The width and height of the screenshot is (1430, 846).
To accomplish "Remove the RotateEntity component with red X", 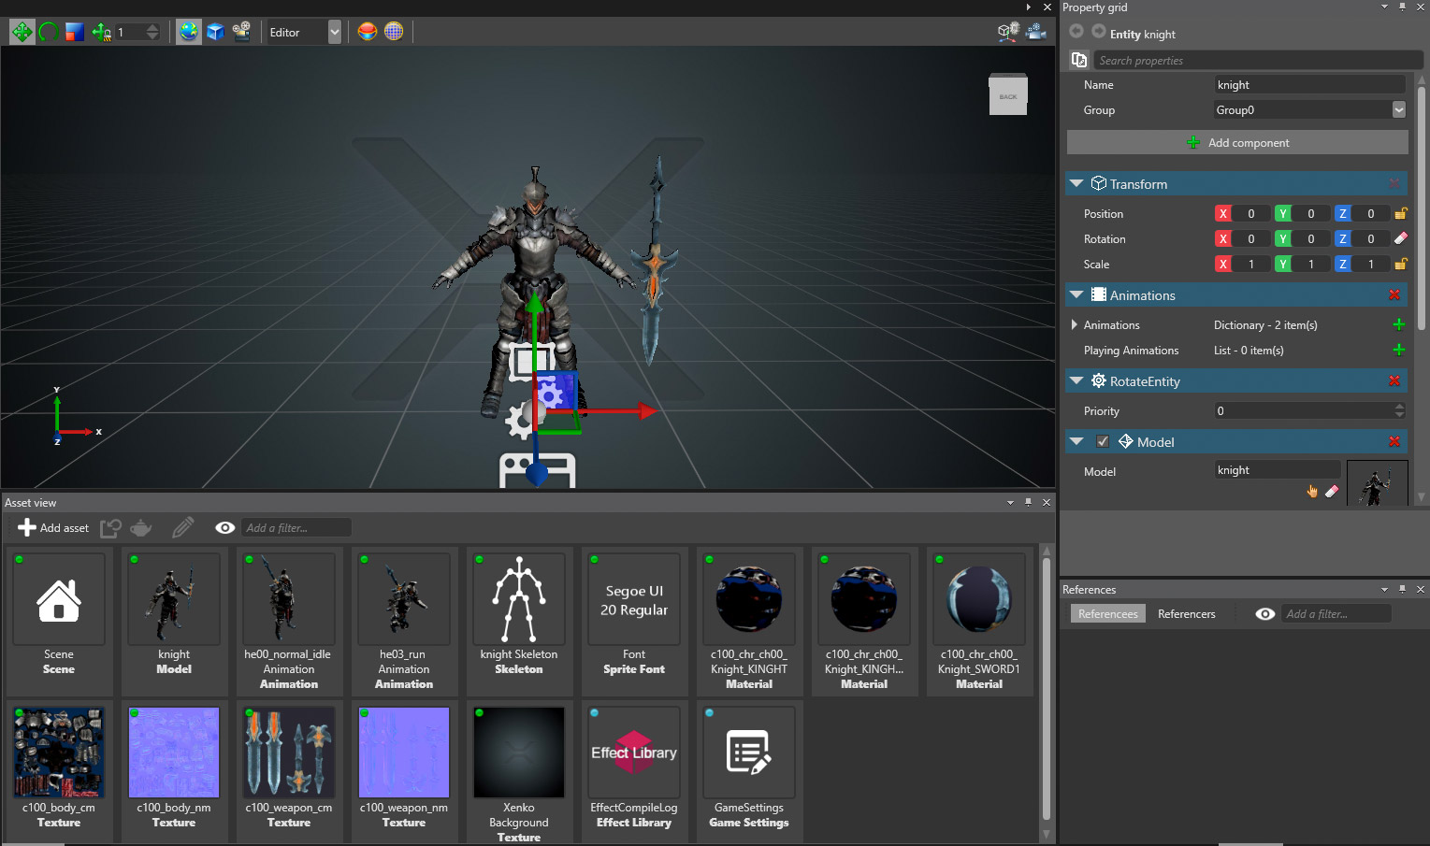I will pyautogui.click(x=1394, y=381).
